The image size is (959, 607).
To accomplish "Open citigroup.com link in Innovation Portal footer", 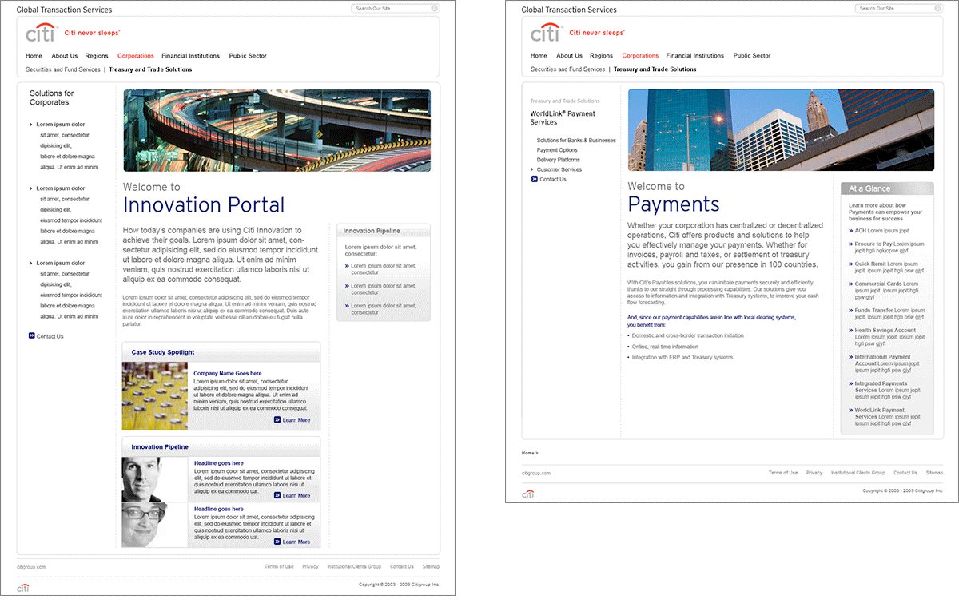I will 31,567.
